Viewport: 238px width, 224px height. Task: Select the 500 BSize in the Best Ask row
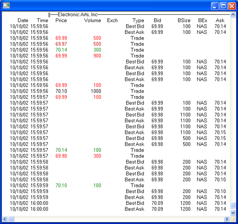(x=187, y=144)
